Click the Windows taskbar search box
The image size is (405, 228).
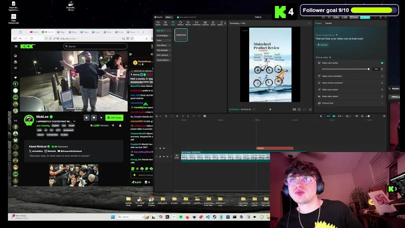point(133,217)
